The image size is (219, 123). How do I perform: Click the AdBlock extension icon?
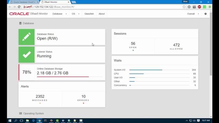[199, 7]
